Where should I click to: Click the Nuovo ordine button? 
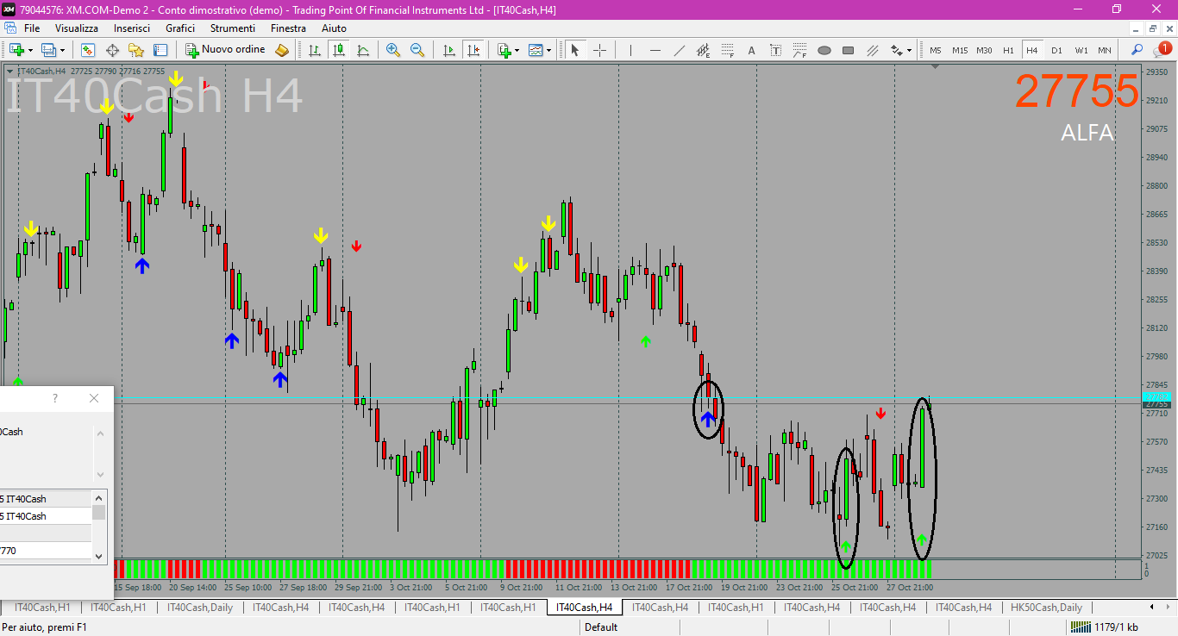[226, 50]
